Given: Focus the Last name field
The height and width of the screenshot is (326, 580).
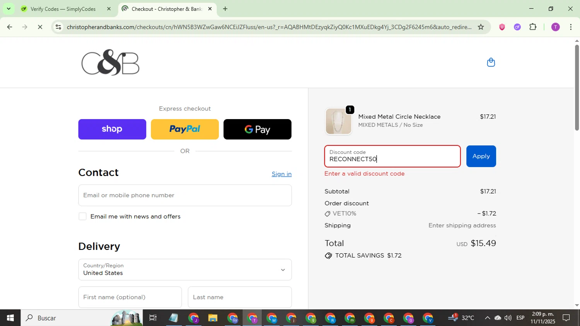Looking at the screenshot, I should (x=240, y=297).
